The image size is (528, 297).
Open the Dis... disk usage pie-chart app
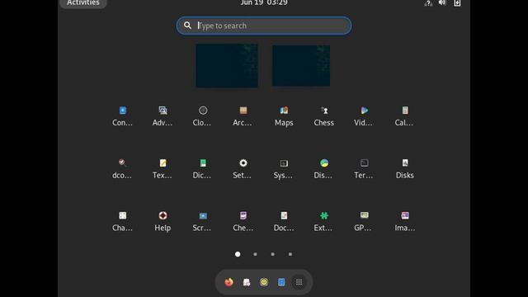(x=324, y=168)
